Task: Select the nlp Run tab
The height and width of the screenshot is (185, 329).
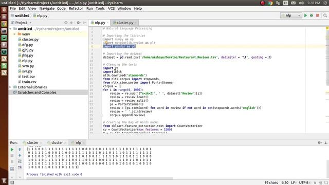Action: [78, 143]
